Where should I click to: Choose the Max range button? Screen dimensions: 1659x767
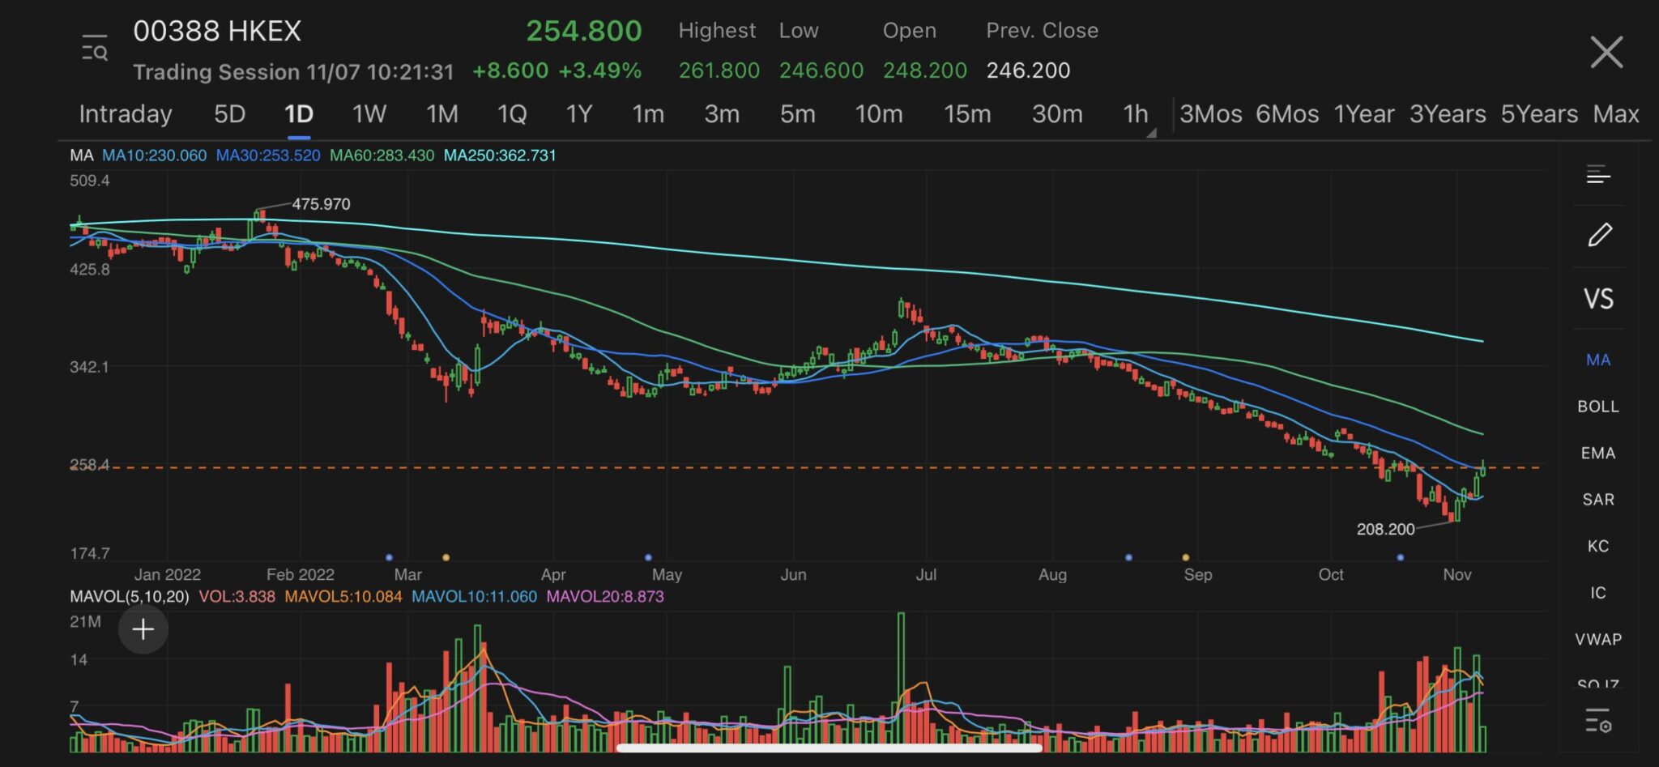pyautogui.click(x=1615, y=114)
